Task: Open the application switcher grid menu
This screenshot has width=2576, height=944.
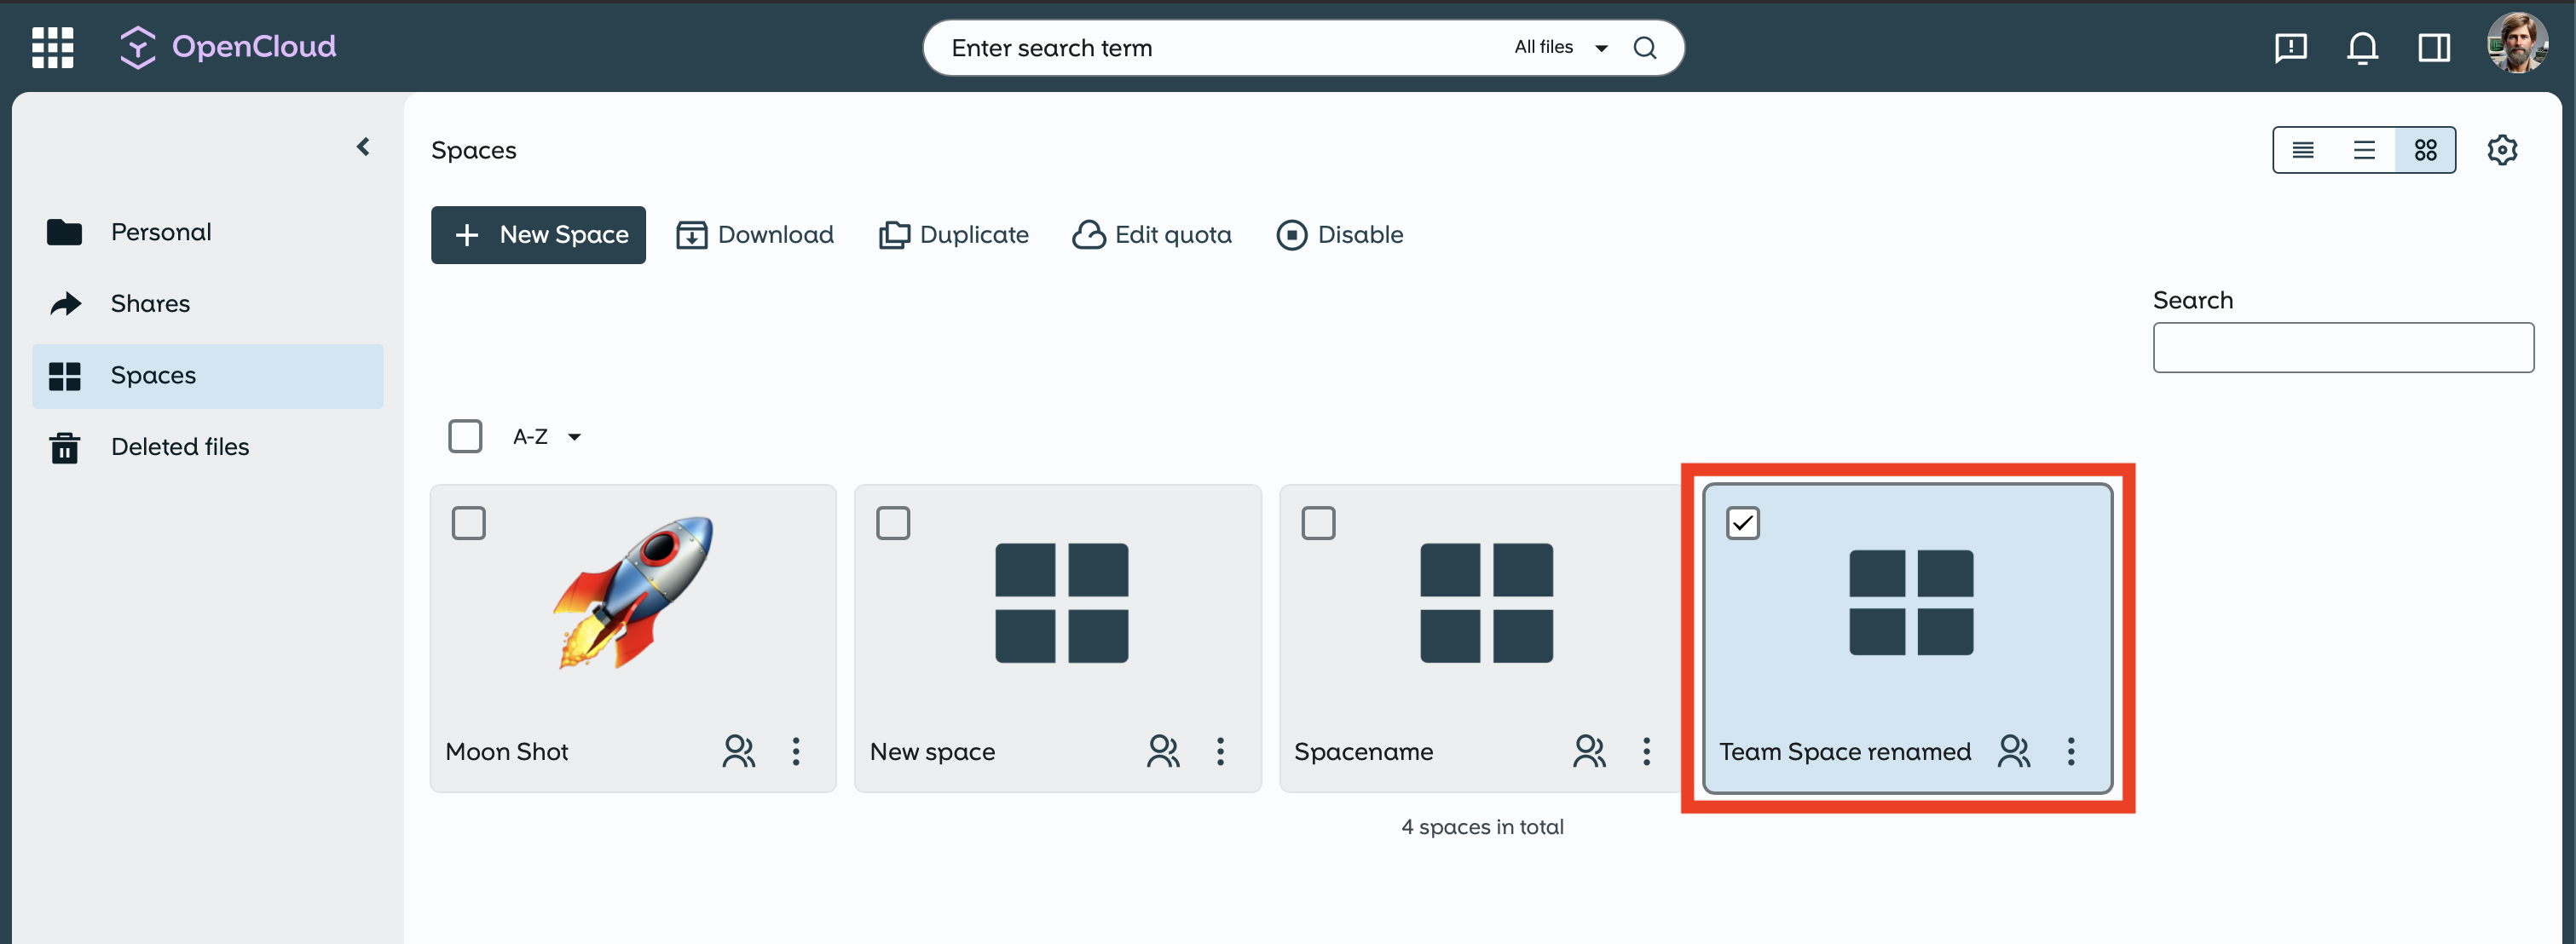Action: [x=52, y=47]
